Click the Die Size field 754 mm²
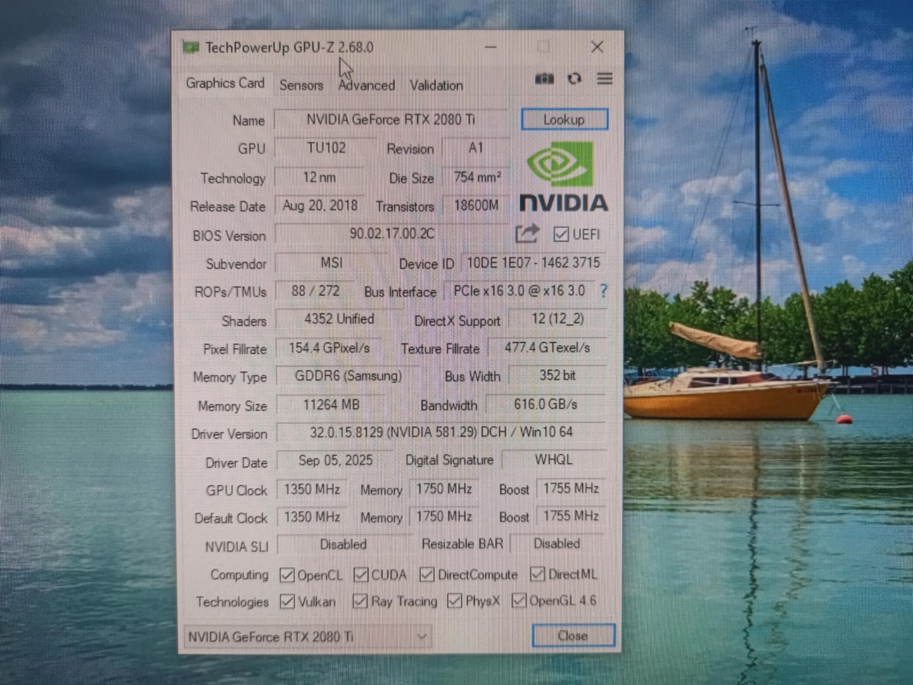913x685 pixels. tap(476, 177)
